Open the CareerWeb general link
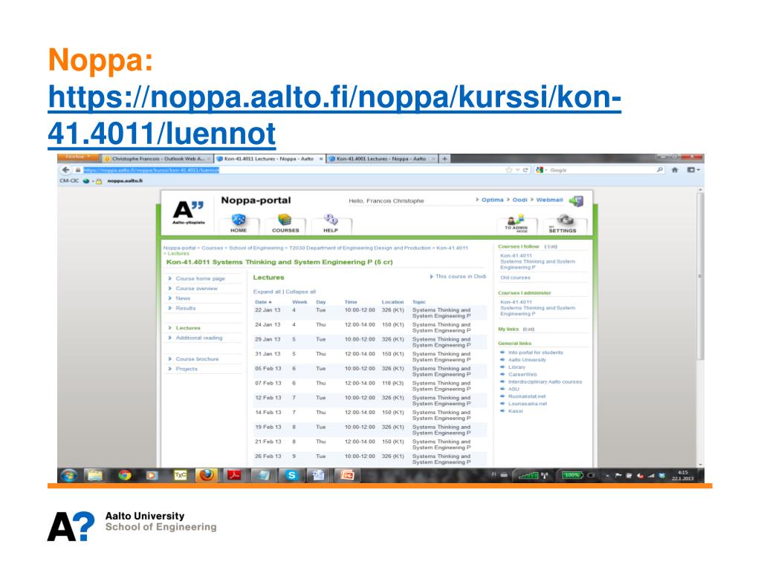This screenshot has height=570, width=761. (x=522, y=375)
